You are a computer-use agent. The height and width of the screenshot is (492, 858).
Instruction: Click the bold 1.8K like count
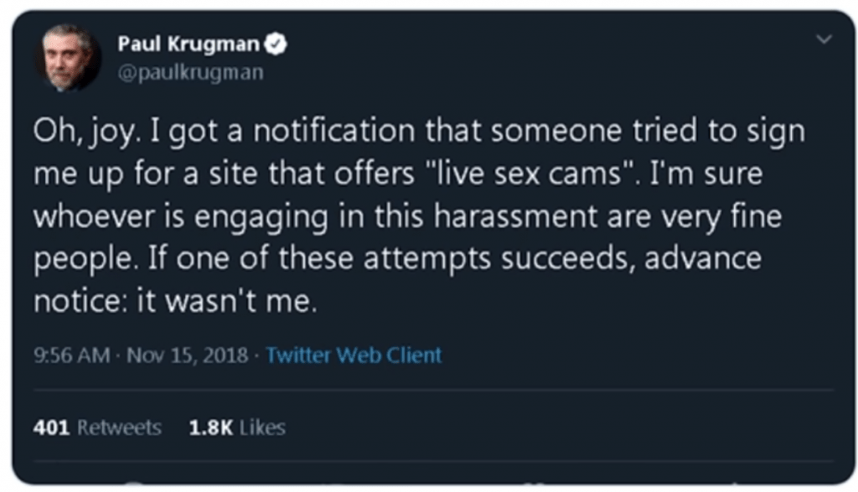pos(211,427)
